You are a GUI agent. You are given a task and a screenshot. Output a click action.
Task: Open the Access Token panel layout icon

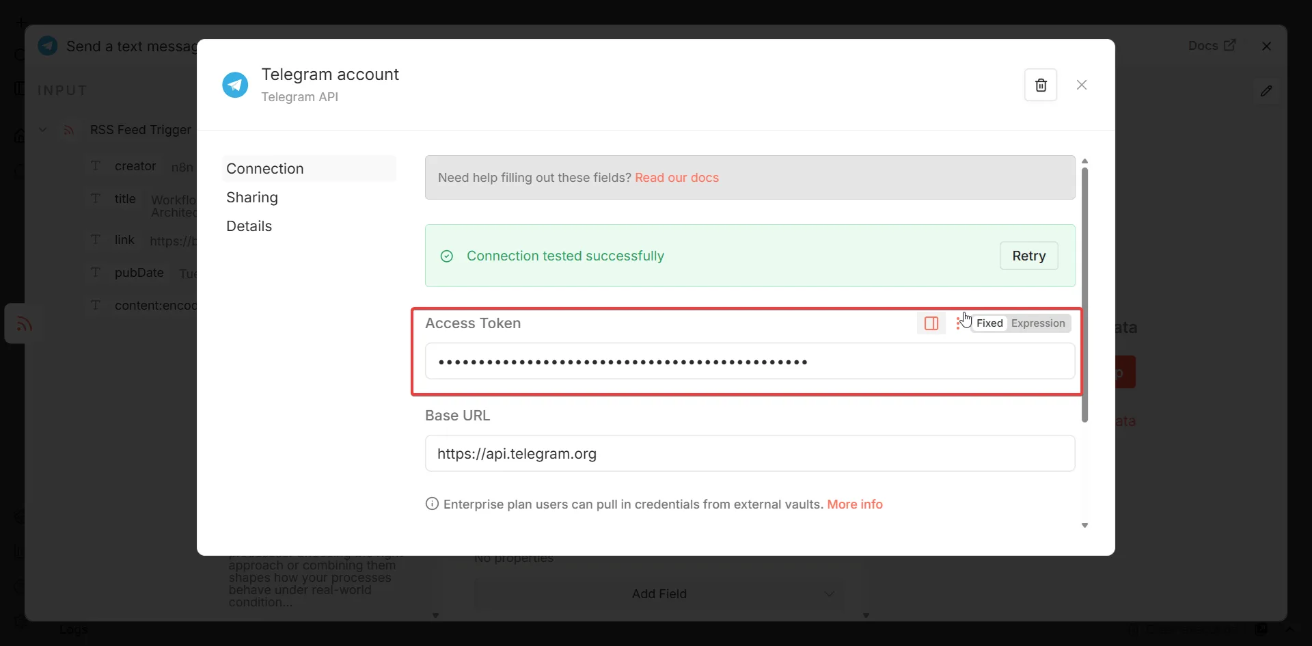click(931, 323)
